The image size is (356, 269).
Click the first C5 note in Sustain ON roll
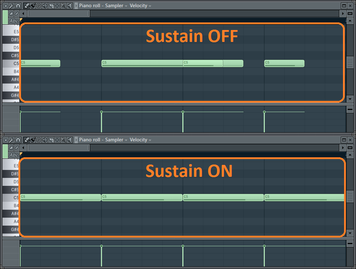tap(60, 197)
